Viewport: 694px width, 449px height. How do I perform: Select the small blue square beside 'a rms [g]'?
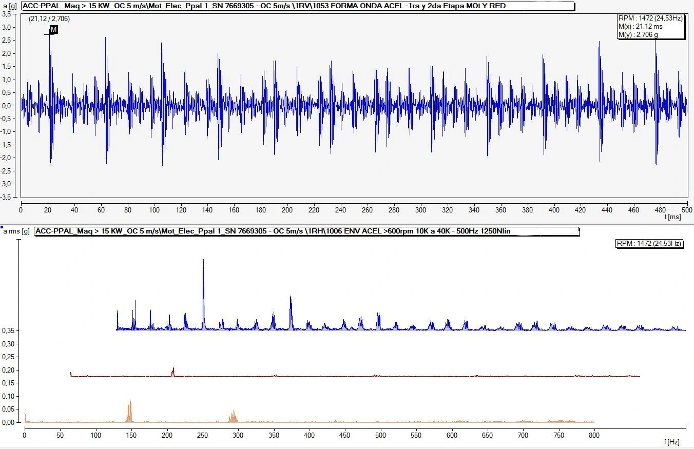point(2,227)
